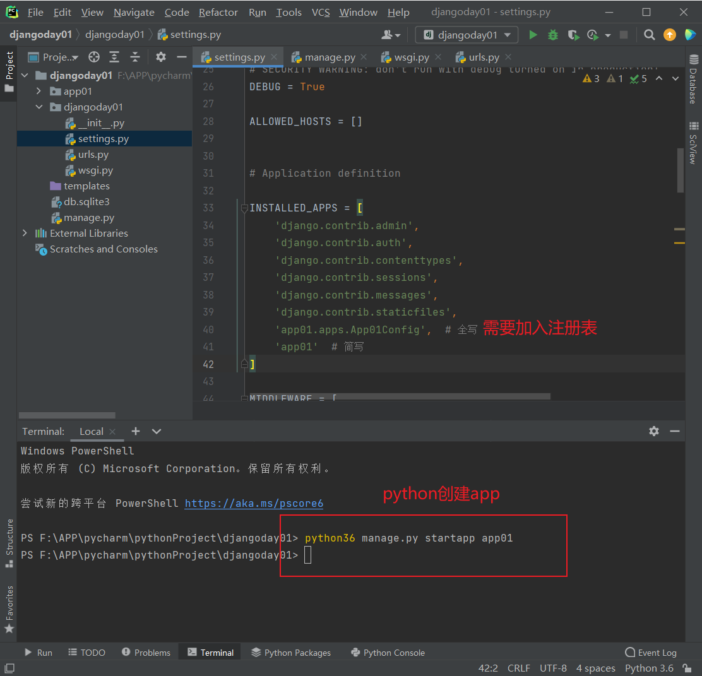The image size is (702, 676).
Task: Run the djangoday01 configuration with green play icon
Action: coord(533,35)
